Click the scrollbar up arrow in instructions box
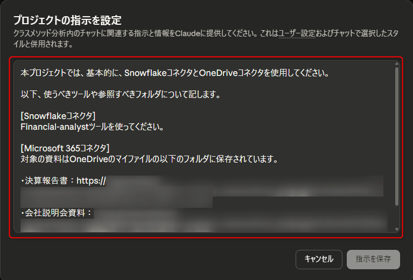The image size is (413, 280). coord(397,64)
